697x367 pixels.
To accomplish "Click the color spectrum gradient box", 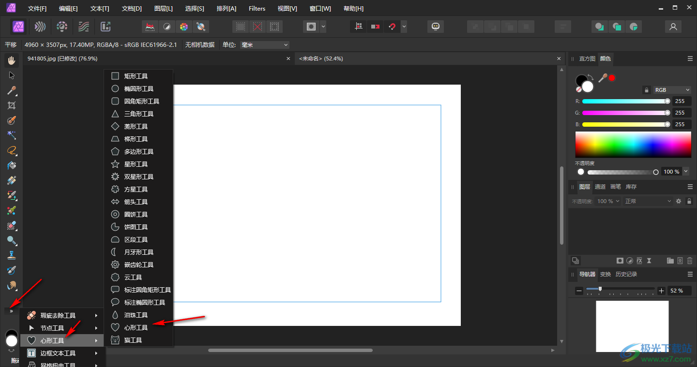I will coord(633,144).
